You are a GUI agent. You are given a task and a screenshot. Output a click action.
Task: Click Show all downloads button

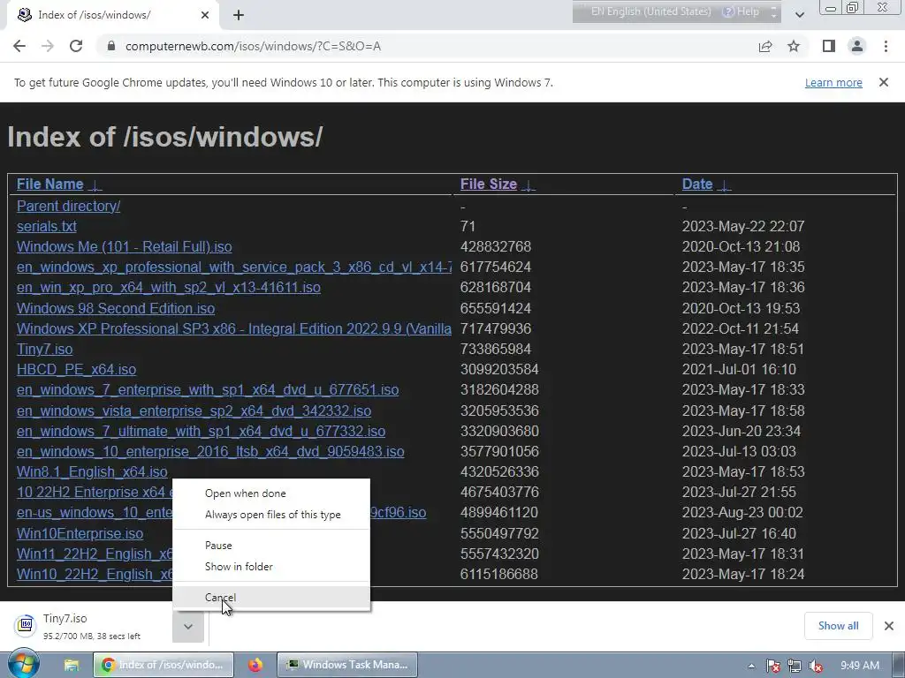point(838,626)
